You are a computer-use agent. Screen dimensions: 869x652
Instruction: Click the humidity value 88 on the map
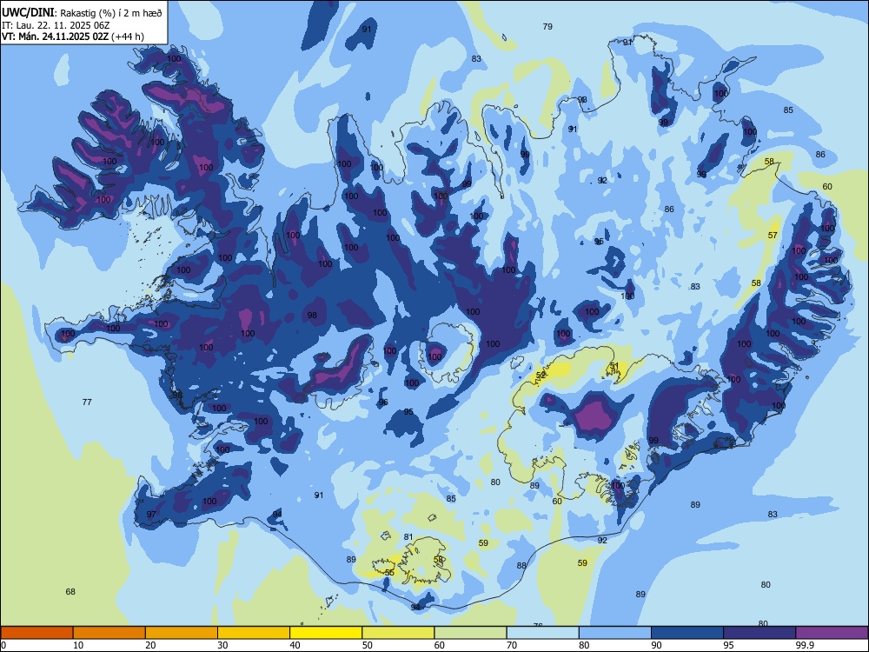pos(521,566)
